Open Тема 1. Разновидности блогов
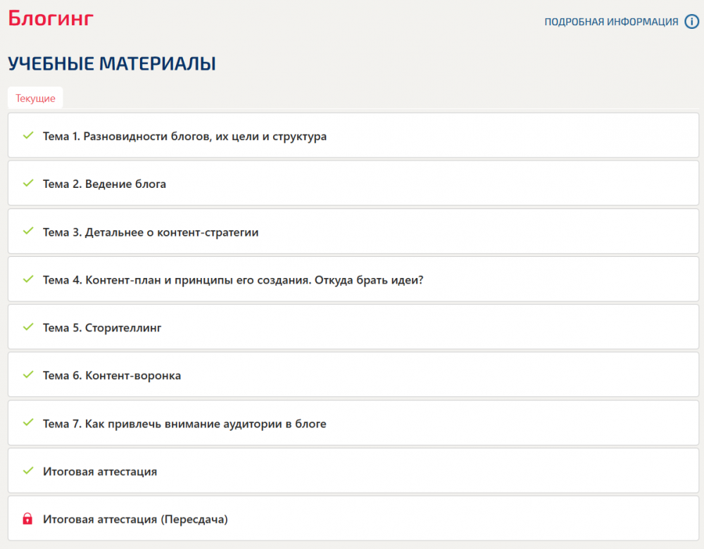 point(353,136)
